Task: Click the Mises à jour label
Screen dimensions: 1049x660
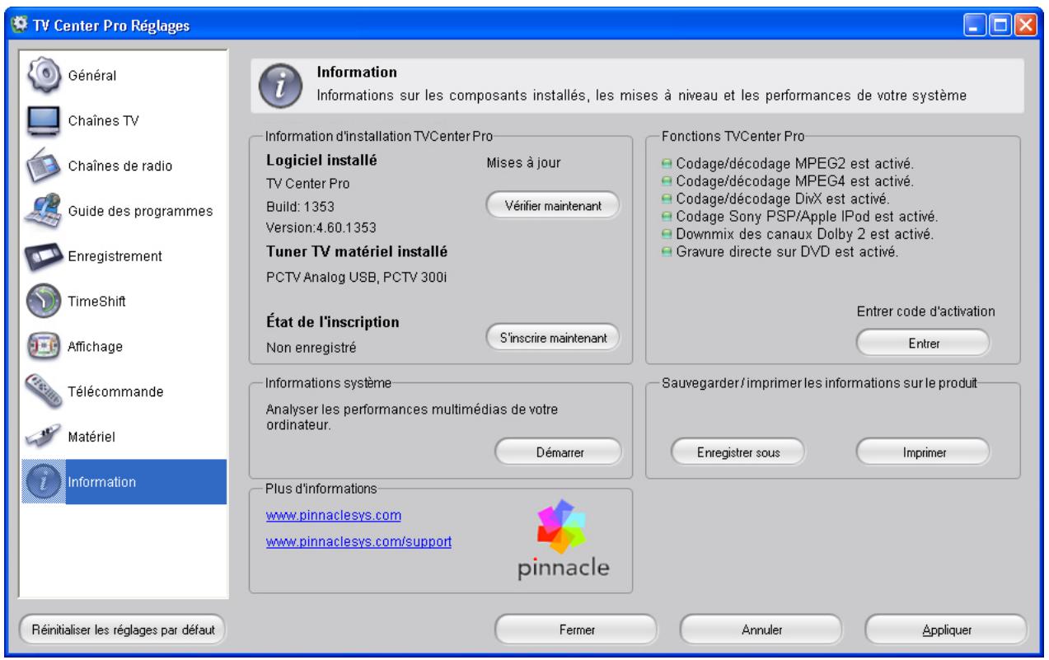Action: 524,162
